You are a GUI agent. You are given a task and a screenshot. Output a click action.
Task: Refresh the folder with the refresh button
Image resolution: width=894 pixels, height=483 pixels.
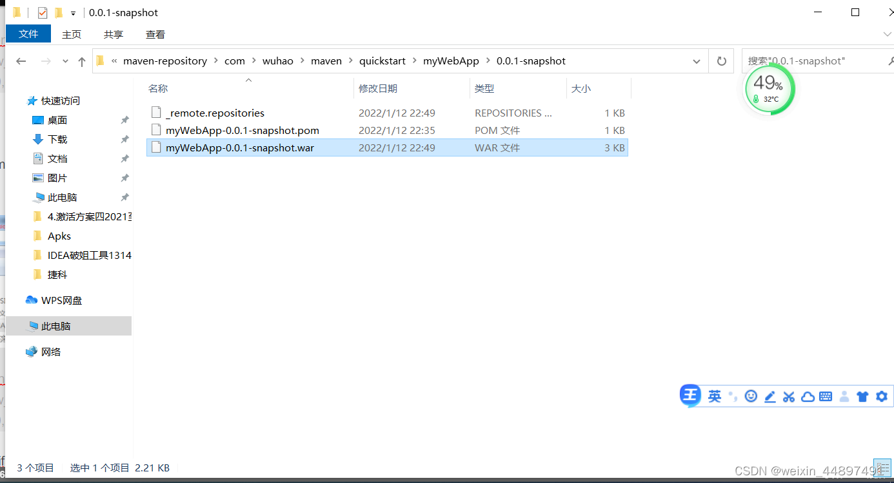tap(721, 61)
